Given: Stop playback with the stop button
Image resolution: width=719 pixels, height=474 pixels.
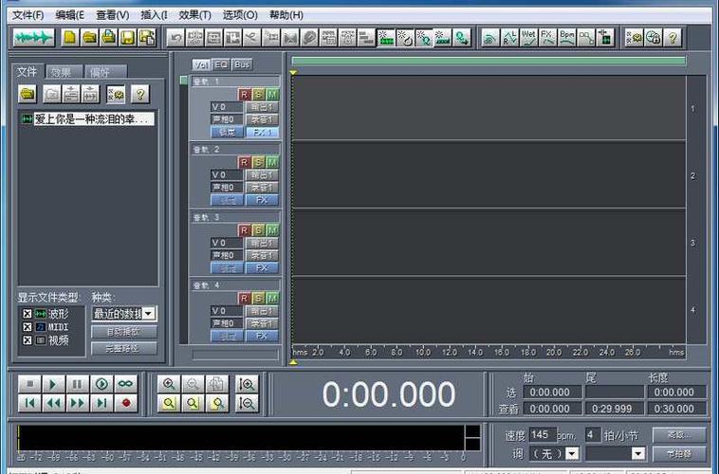Looking at the screenshot, I should [29, 384].
